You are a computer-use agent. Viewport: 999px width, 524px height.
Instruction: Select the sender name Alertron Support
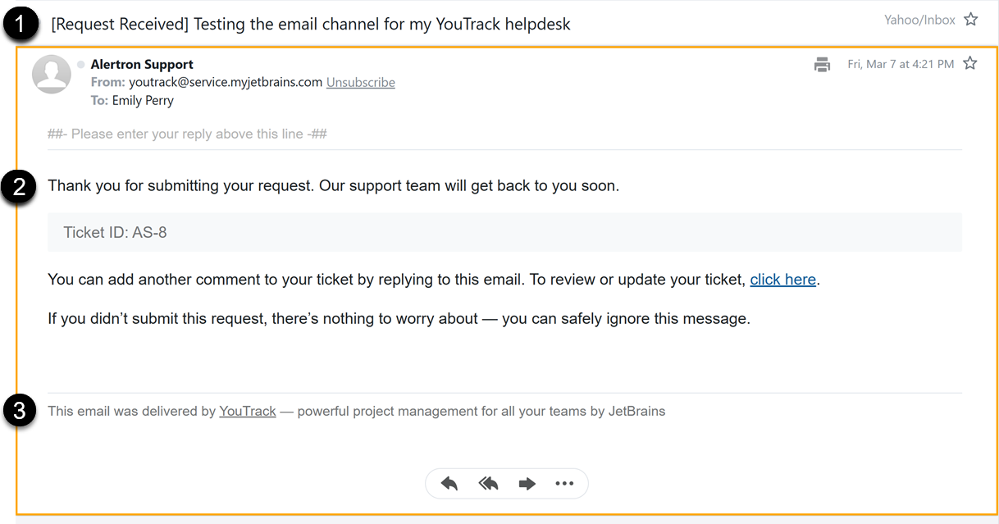coord(142,64)
